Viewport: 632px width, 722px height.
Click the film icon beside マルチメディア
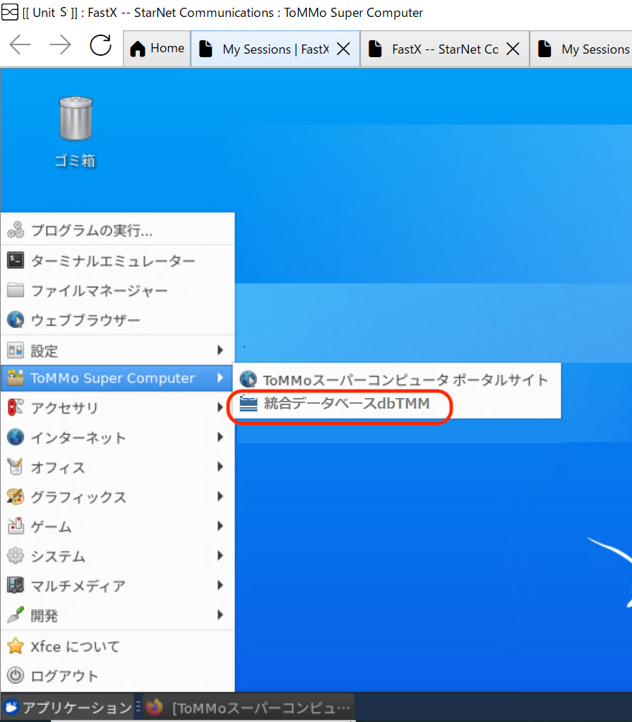pyautogui.click(x=16, y=585)
